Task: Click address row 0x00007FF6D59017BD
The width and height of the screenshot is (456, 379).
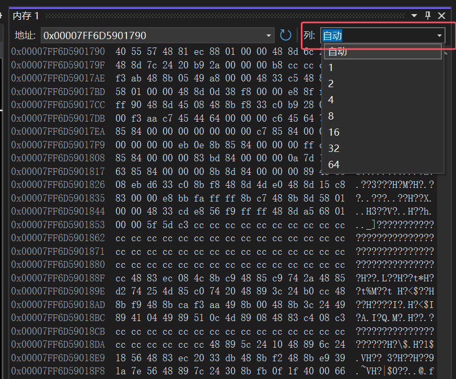Action: [58, 91]
